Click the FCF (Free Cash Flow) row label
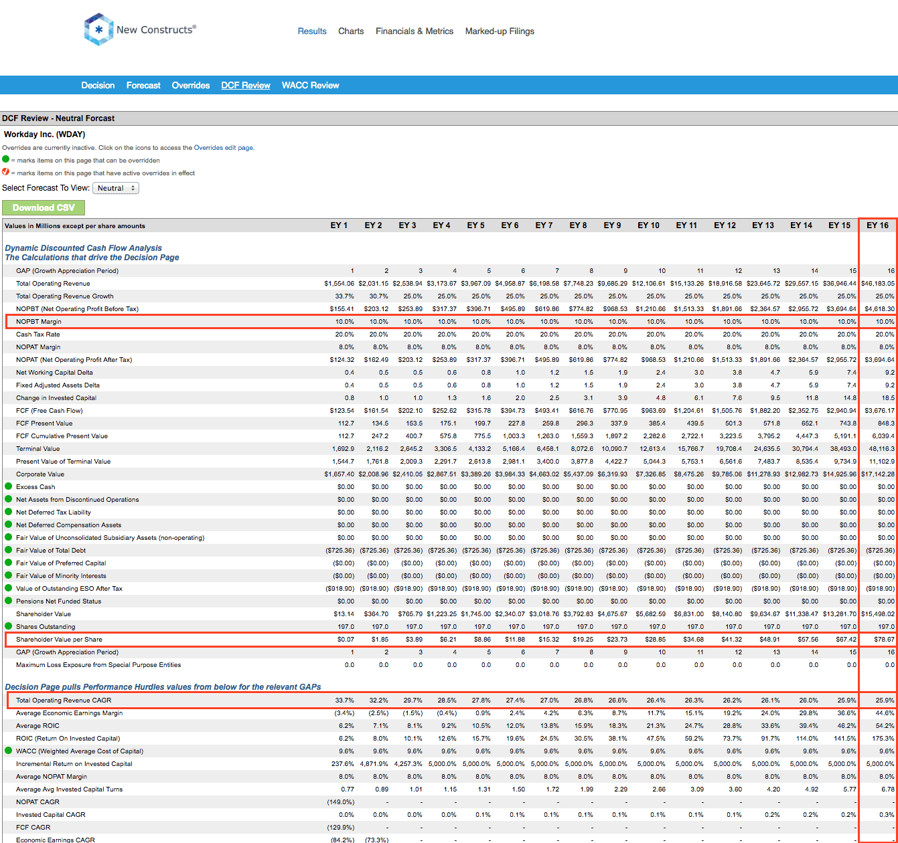898x843 pixels. 50,411
